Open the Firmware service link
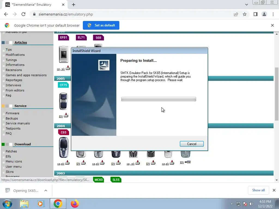Viewport: 279px width, 209px height. (13, 113)
